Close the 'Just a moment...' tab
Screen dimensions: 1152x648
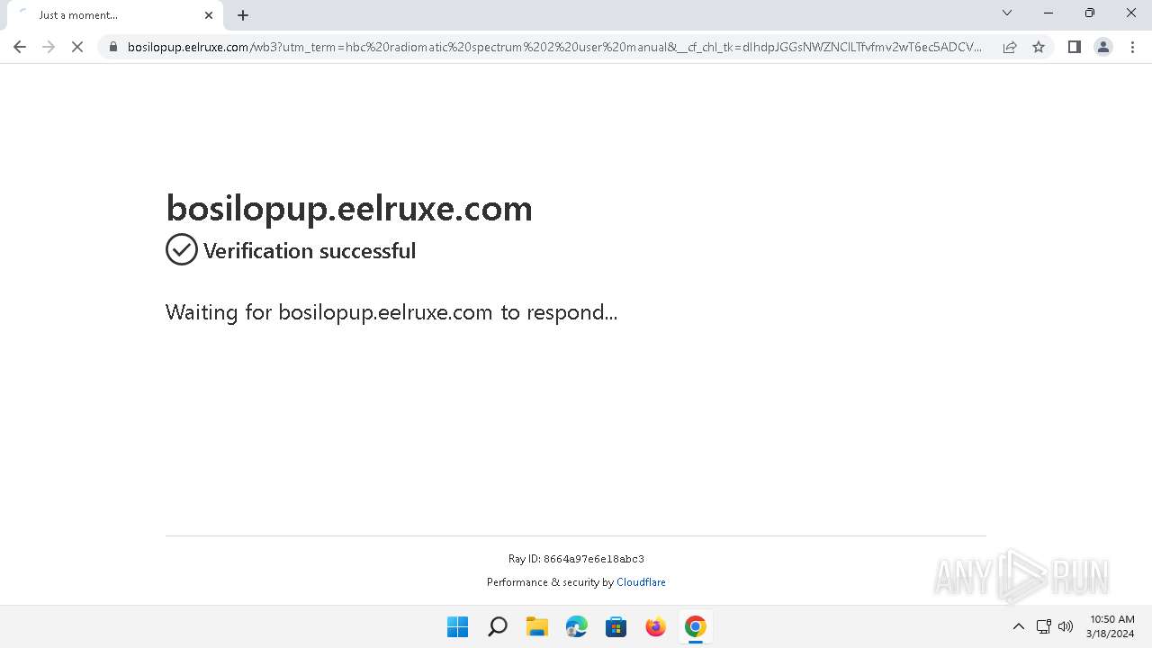209,15
